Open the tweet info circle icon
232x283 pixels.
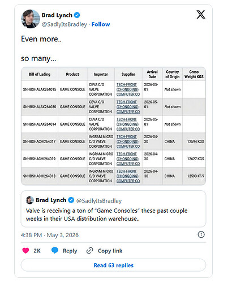click(201, 234)
